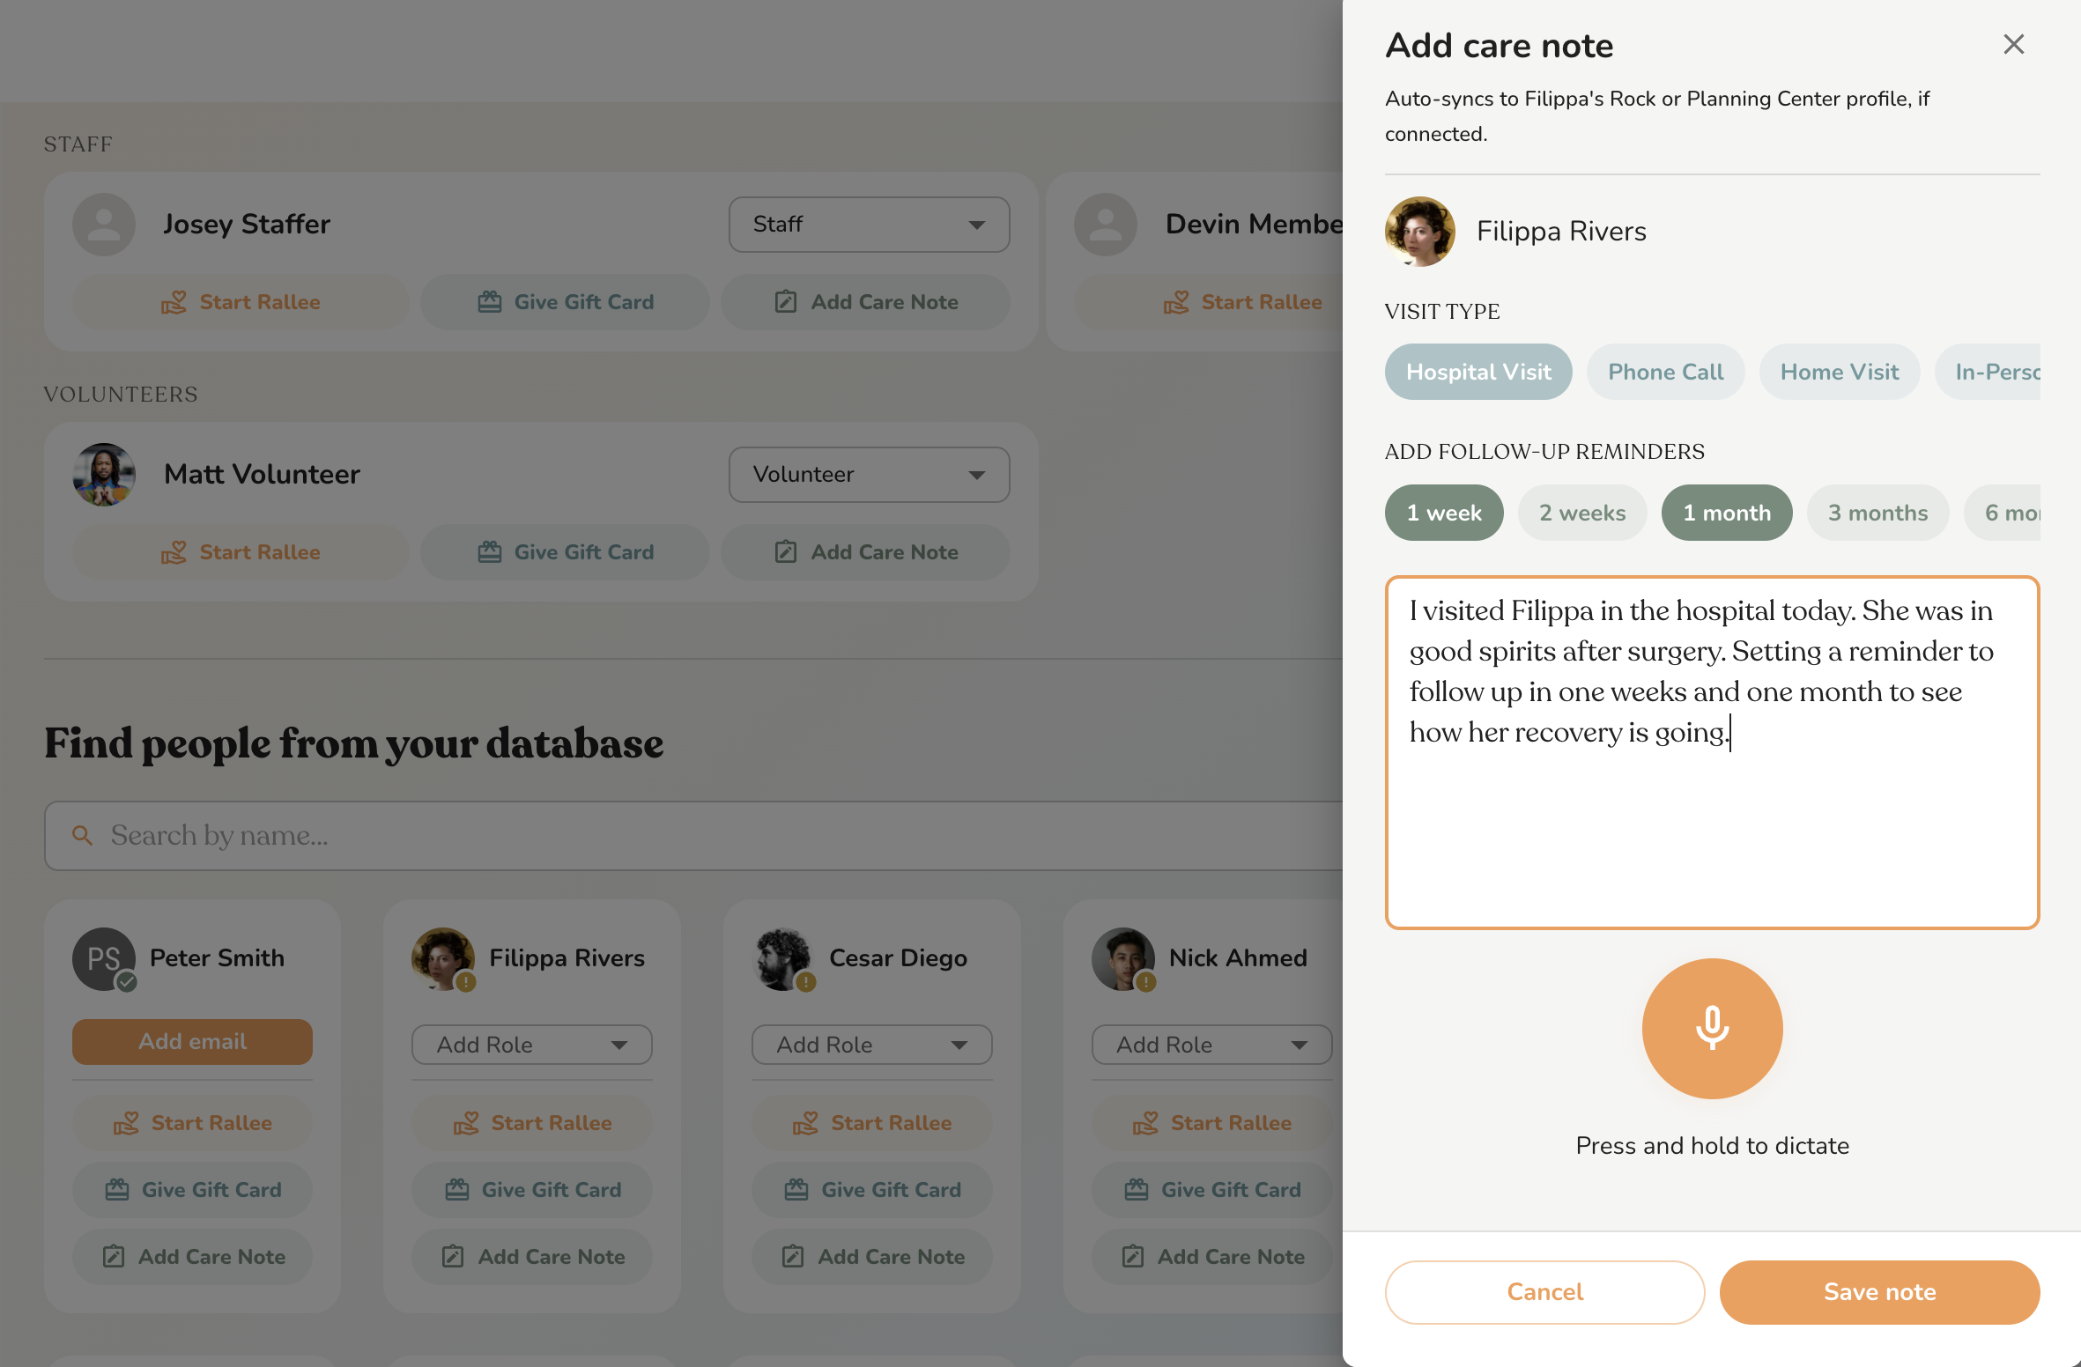
Task: Click the Cesar Diego name
Action: pyautogui.click(x=898, y=958)
